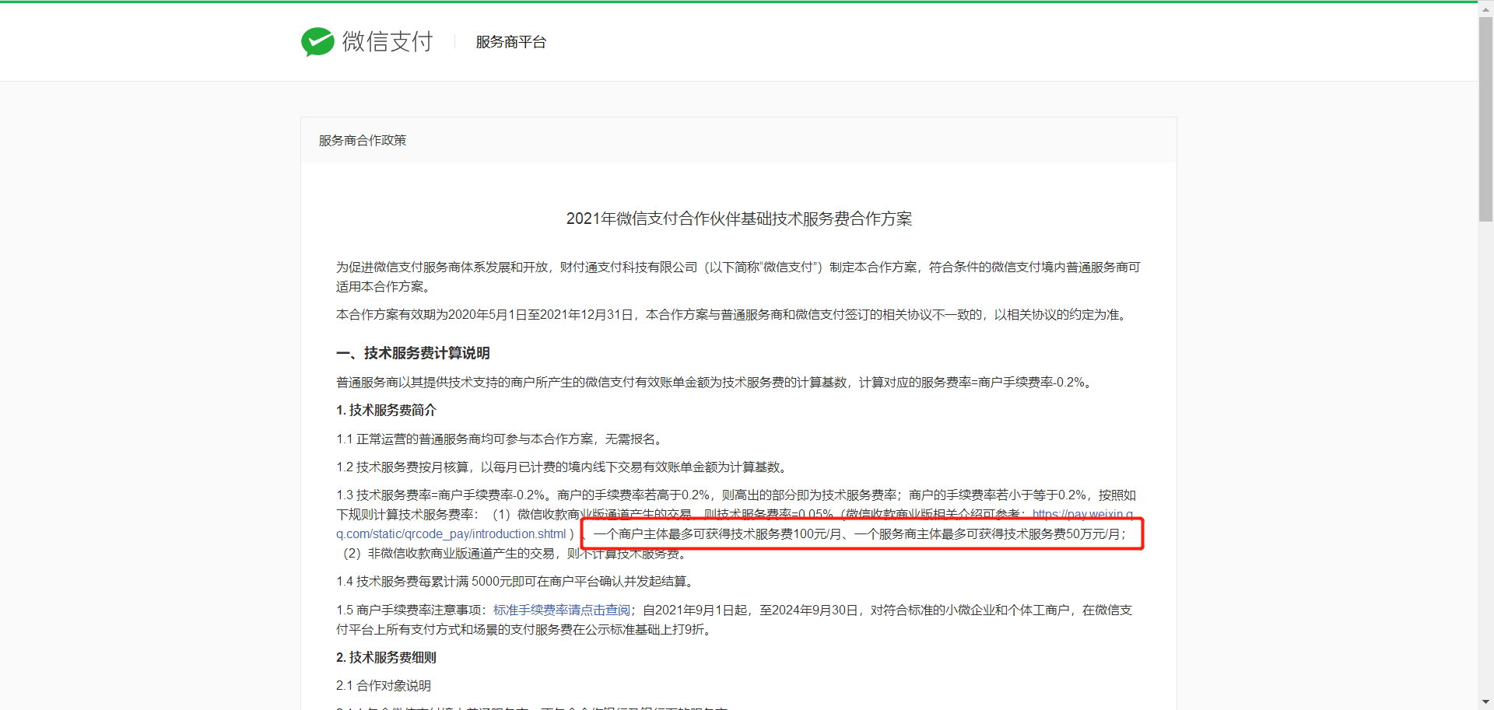Click the sentence starting 普通服务商以其提供技术支持
The width and height of the screenshot is (1494, 710).
715,383
